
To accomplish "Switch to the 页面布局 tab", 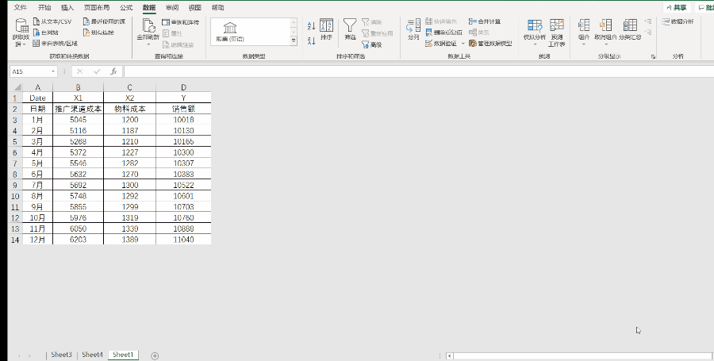I will (x=97, y=8).
